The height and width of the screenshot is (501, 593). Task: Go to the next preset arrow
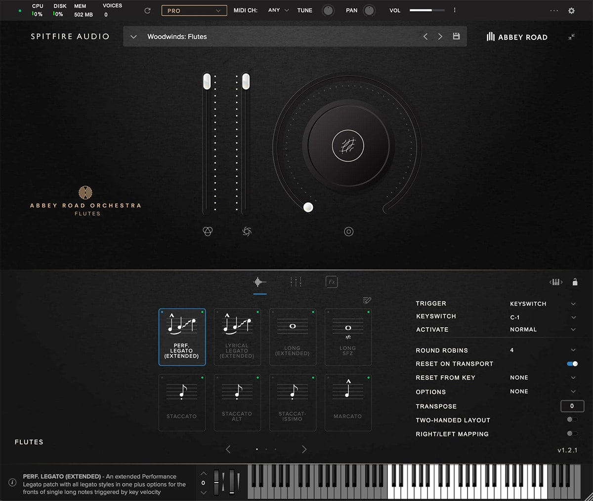point(440,37)
